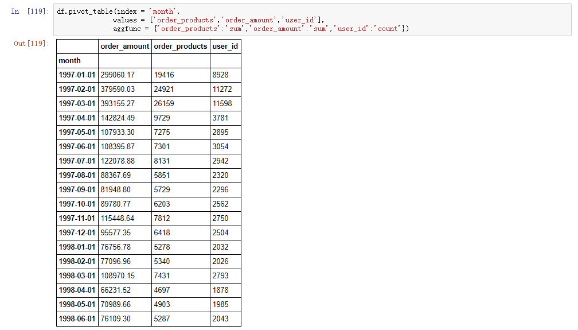The width and height of the screenshot is (578, 330).
Task: Click the 2750 user_id cell
Action: [225, 219]
